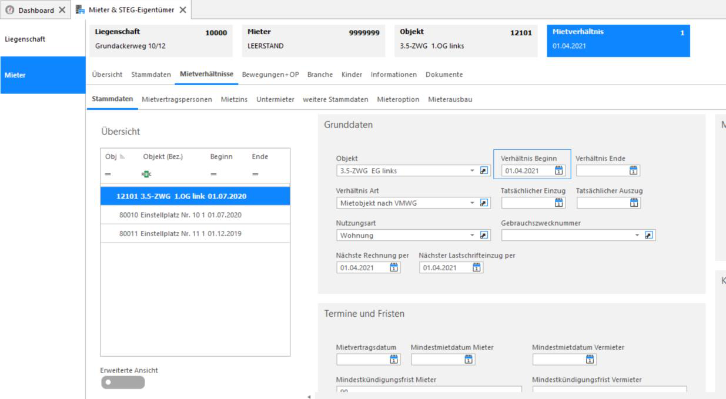Open the Kinder tab
726x399 pixels.
coord(352,75)
